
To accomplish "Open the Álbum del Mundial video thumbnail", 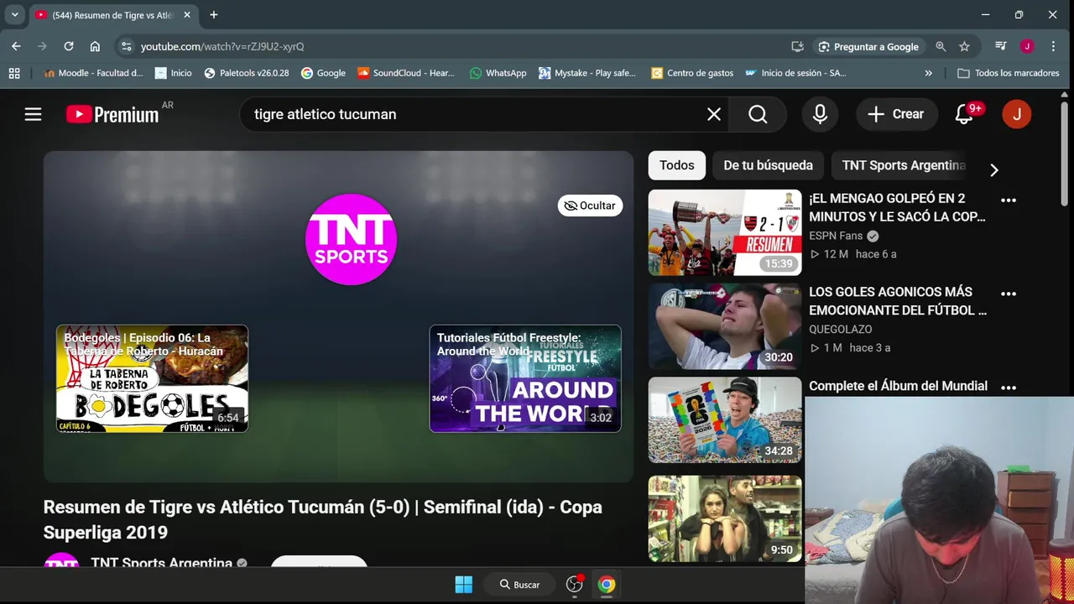I will [x=725, y=419].
